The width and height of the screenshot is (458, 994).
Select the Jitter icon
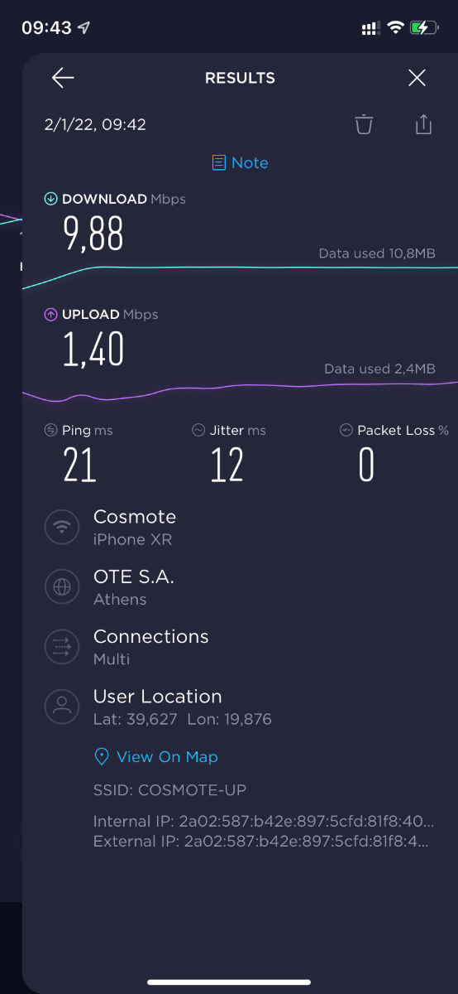coord(198,431)
